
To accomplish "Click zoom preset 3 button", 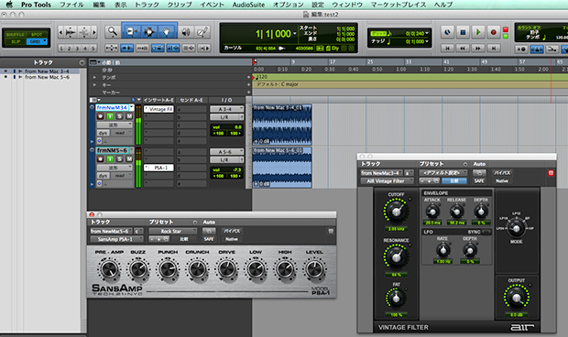I will 77,49.
